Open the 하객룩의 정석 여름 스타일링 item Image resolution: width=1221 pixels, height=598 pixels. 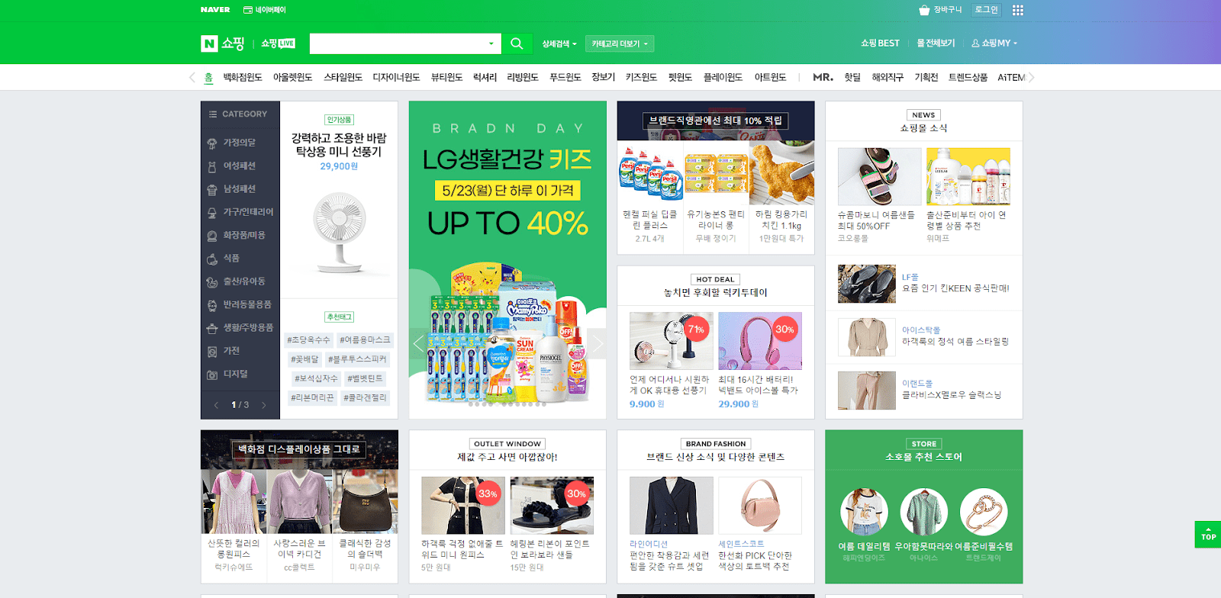924,337
